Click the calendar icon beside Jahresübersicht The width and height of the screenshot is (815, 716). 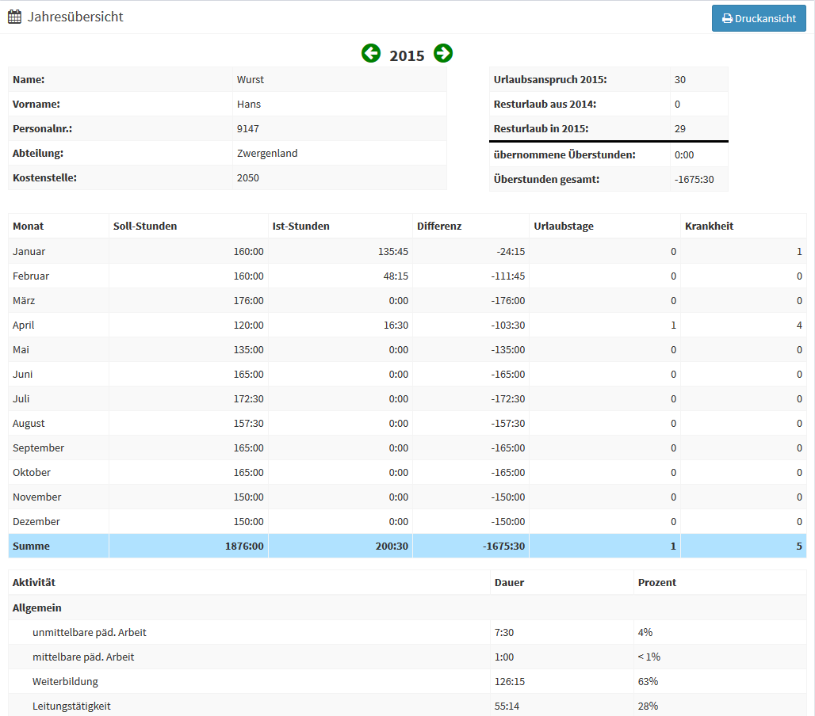click(x=15, y=17)
